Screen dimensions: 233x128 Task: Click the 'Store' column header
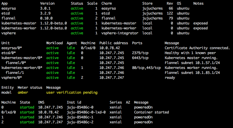tap(147, 3)
